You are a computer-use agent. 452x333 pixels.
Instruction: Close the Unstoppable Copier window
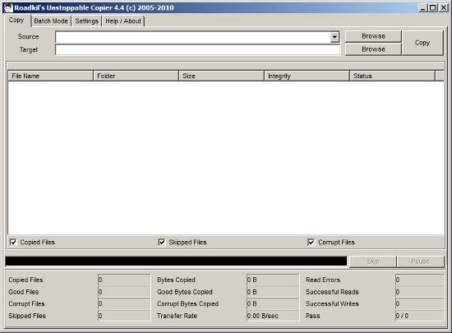(x=444, y=7)
